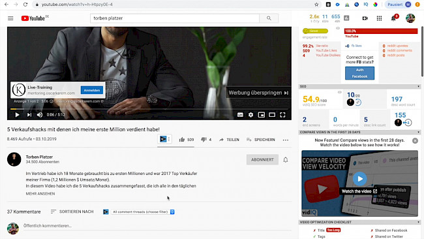Click the browser address bar URL

77,5
